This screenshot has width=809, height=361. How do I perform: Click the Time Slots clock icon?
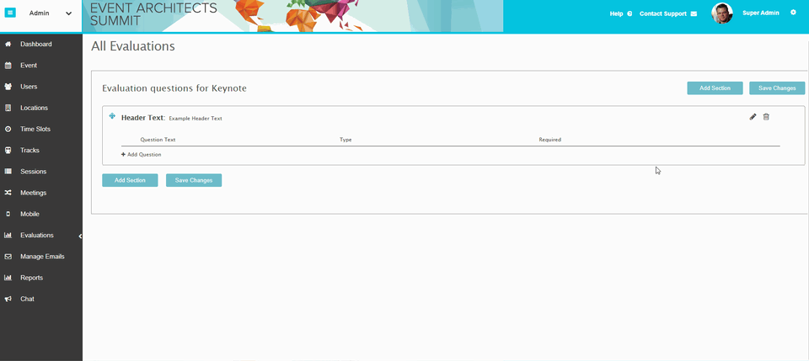[8, 130]
